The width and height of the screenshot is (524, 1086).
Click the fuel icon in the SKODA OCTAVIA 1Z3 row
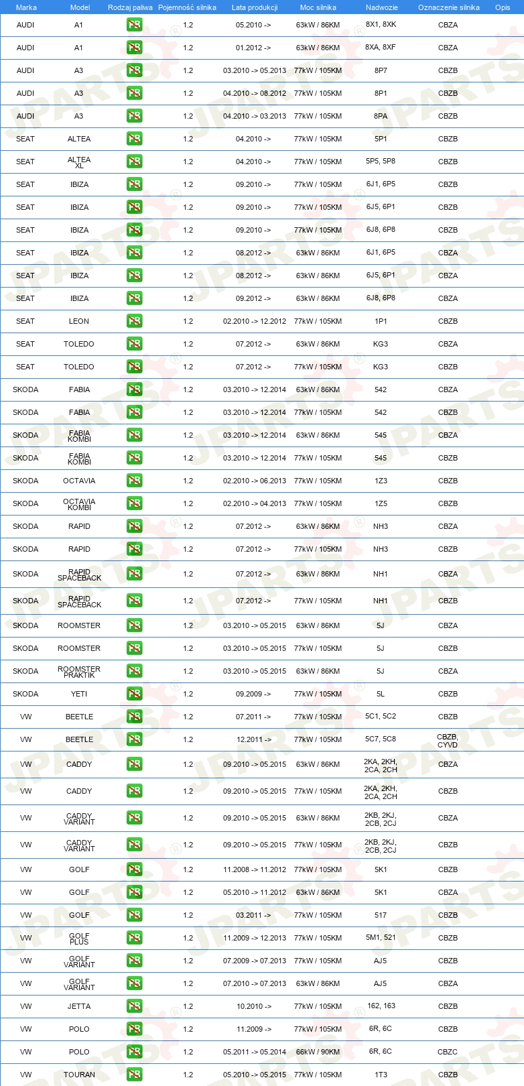tap(134, 481)
